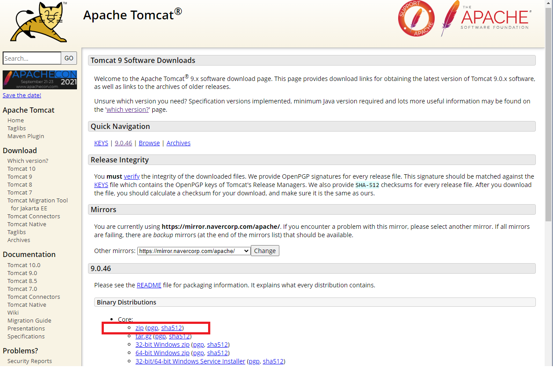
Task: Open the Specifications sidebar link
Action: pos(26,336)
